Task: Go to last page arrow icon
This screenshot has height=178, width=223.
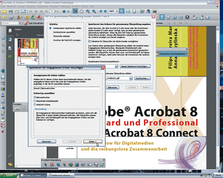Action: pyautogui.click(x=46, y=11)
